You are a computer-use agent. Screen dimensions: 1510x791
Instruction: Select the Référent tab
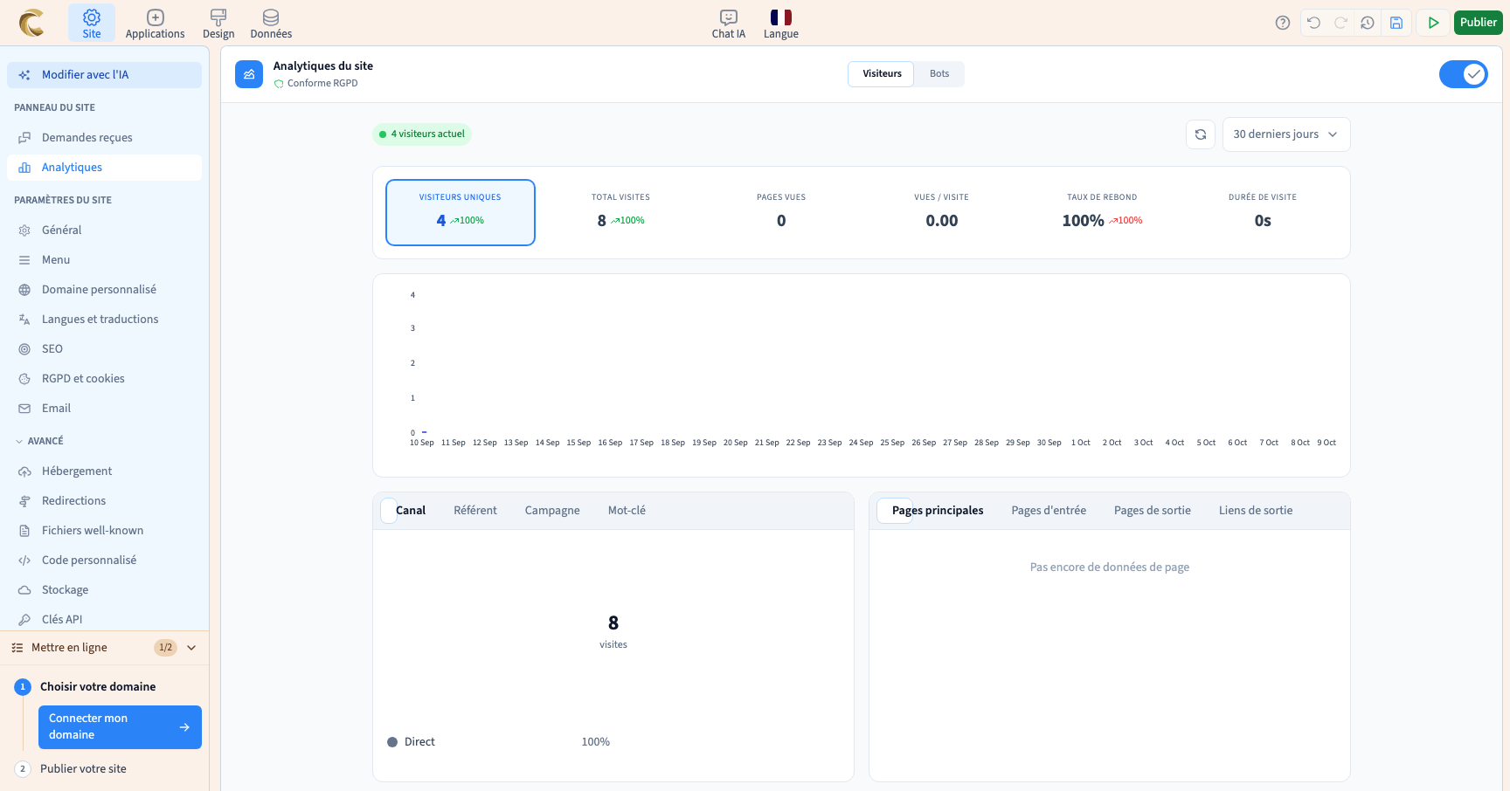click(x=475, y=511)
